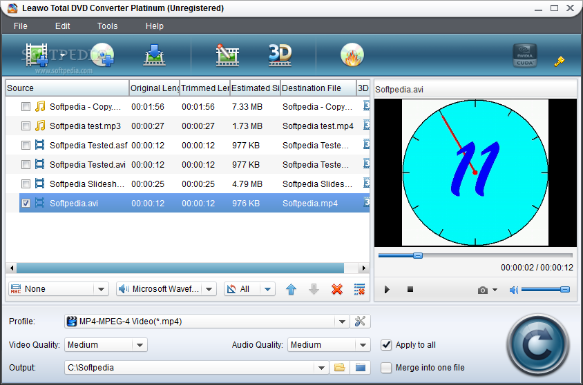The height and width of the screenshot is (385, 583).
Task: Sort by Destination File column header
Action: tap(318, 88)
